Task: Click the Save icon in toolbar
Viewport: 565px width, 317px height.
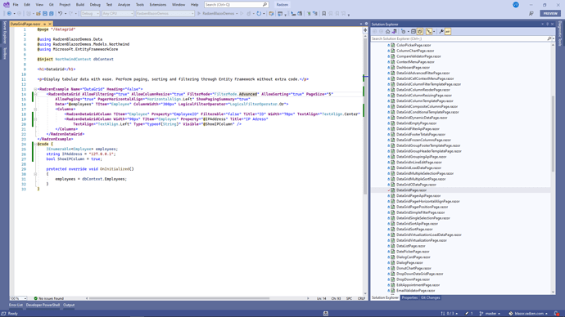Action: [x=45, y=14]
